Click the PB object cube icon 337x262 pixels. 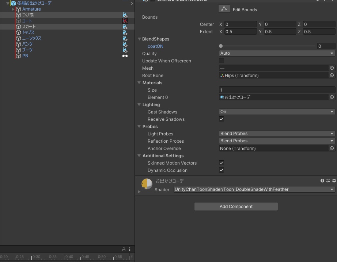click(19, 56)
